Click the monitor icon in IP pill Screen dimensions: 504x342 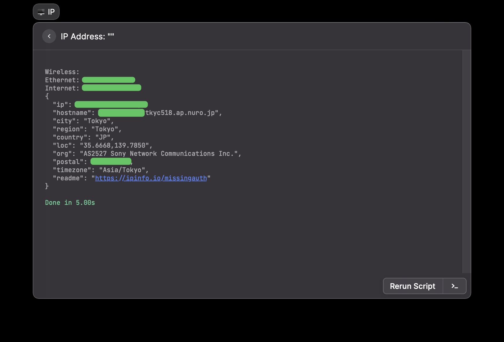41,12
